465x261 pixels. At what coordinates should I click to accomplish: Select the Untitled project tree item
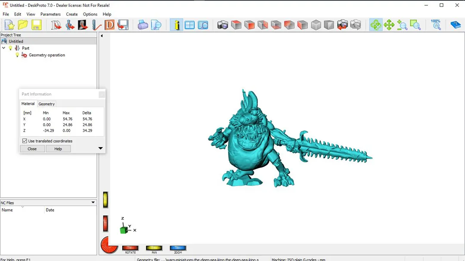pos(16,41)
